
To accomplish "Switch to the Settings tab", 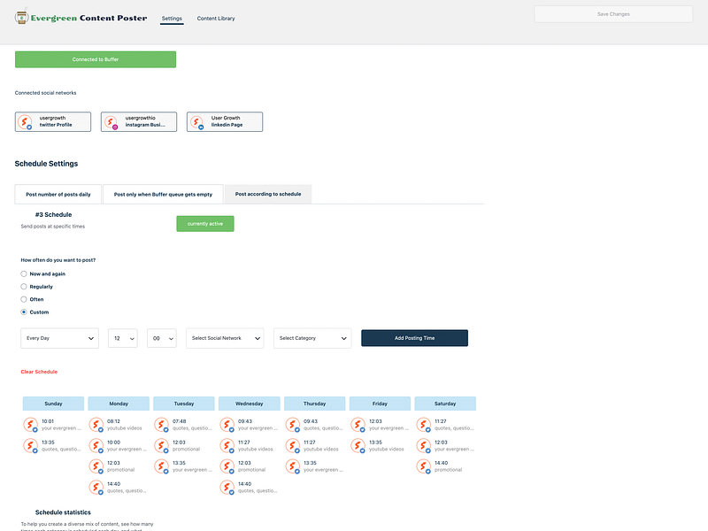I will tap(172, 19).
